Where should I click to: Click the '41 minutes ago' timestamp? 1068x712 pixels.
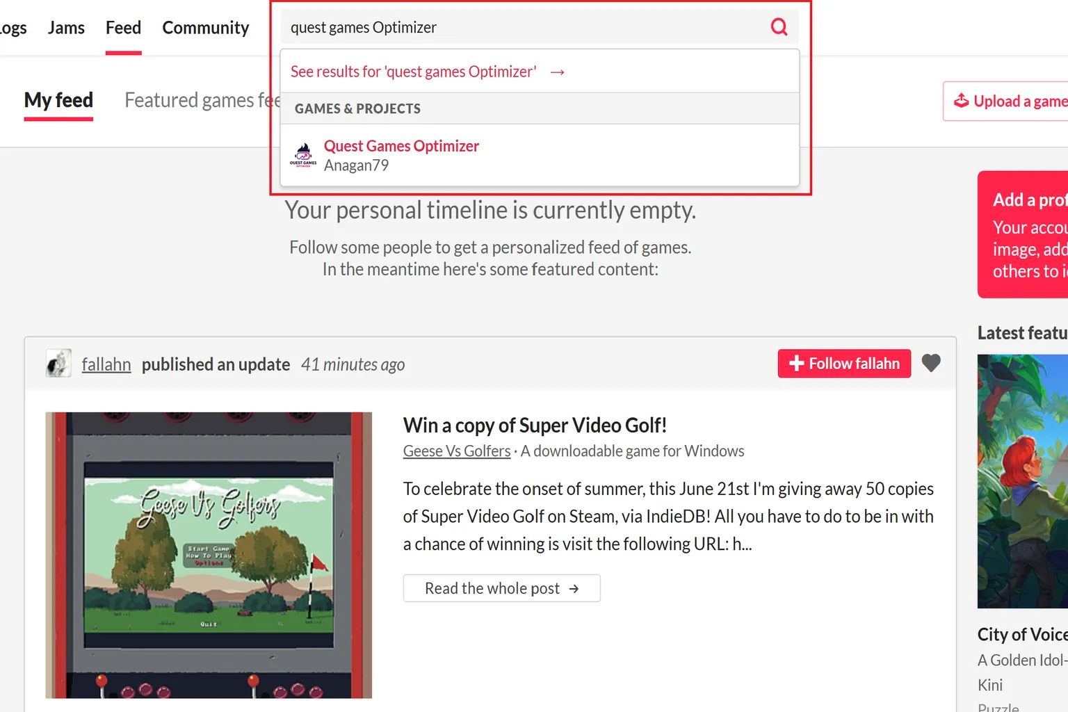click(x=353, y=364)
